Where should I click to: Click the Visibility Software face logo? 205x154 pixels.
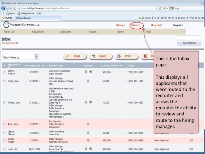pyautogui.click(x=6, y=25)
